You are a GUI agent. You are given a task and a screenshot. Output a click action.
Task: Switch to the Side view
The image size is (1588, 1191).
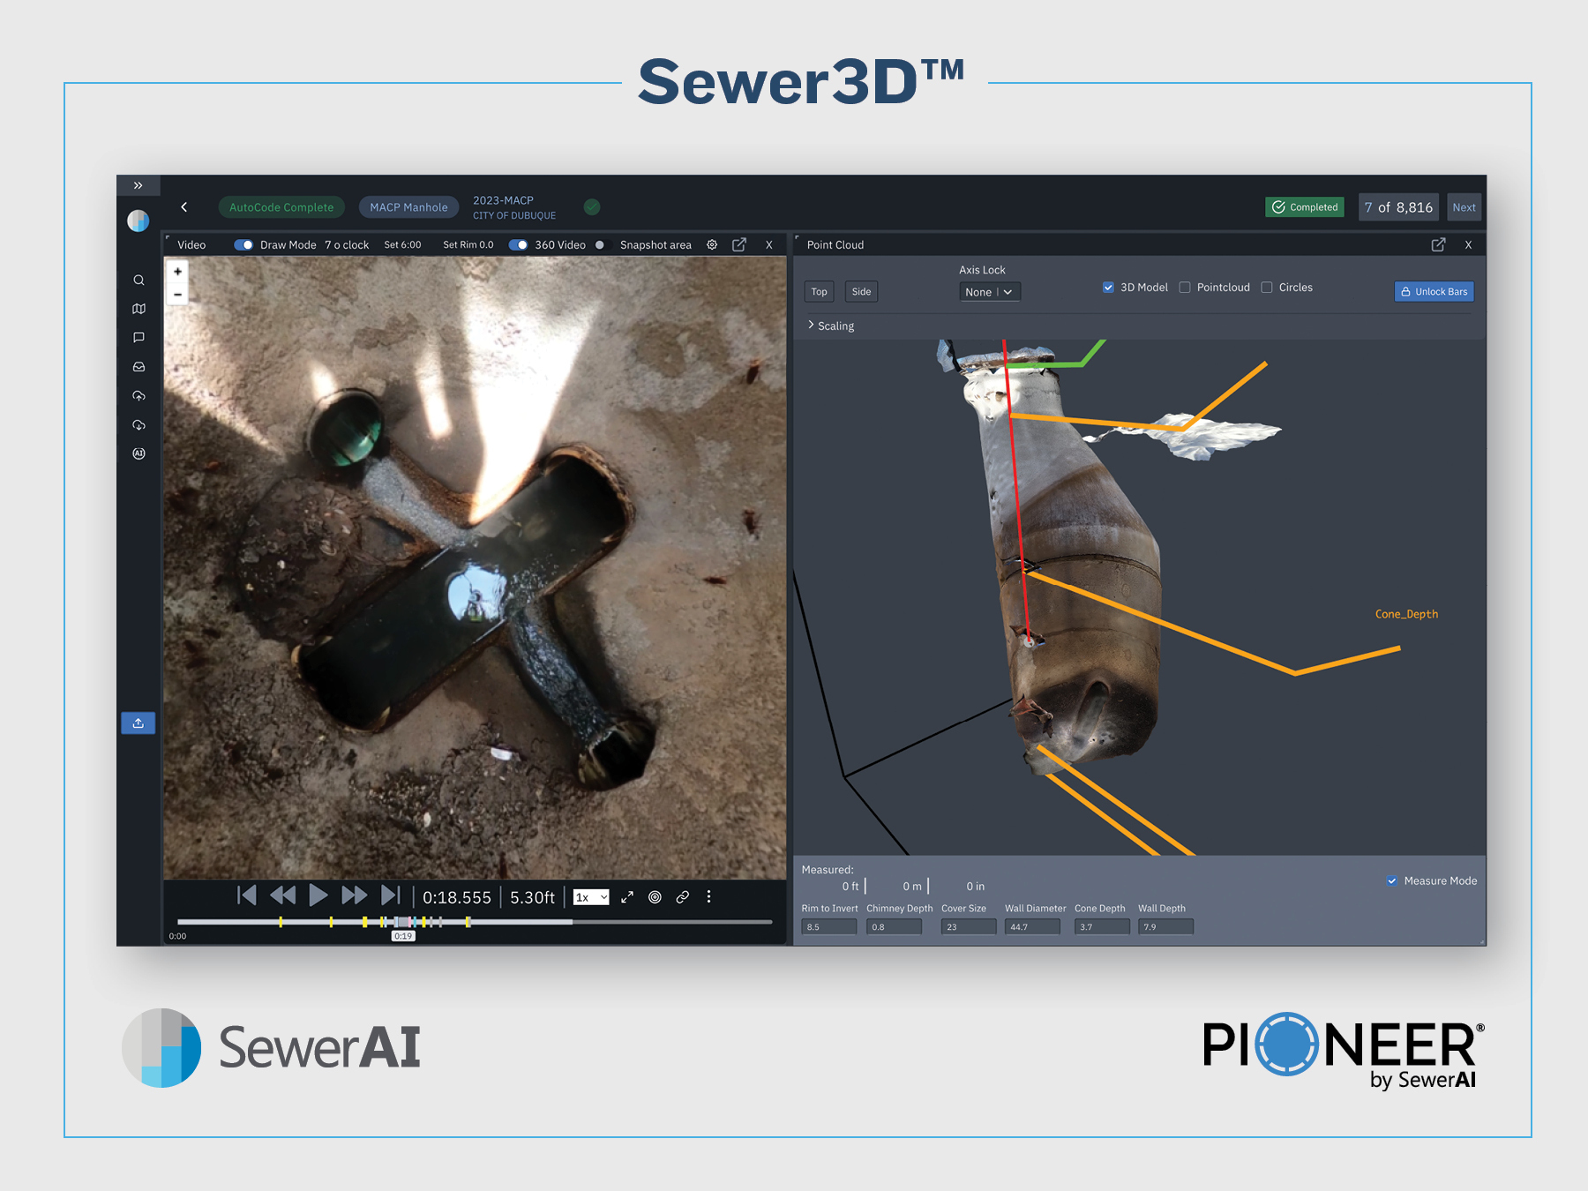point(861,292)
